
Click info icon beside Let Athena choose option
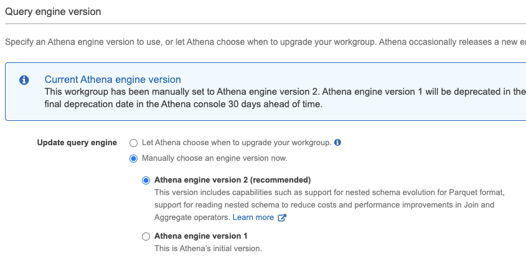[x=337, y=143]
